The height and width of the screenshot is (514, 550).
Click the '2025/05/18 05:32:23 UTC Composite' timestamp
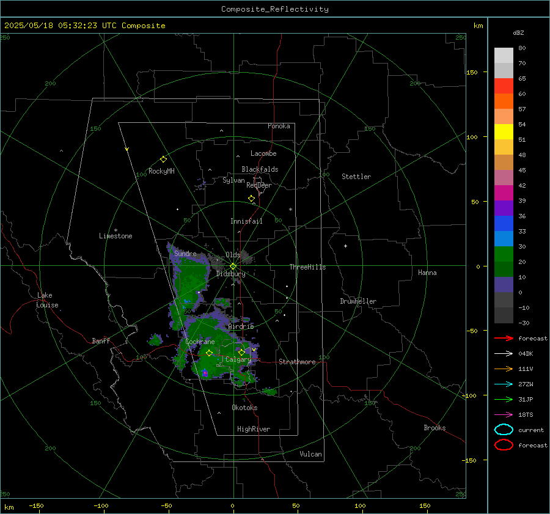84,26
